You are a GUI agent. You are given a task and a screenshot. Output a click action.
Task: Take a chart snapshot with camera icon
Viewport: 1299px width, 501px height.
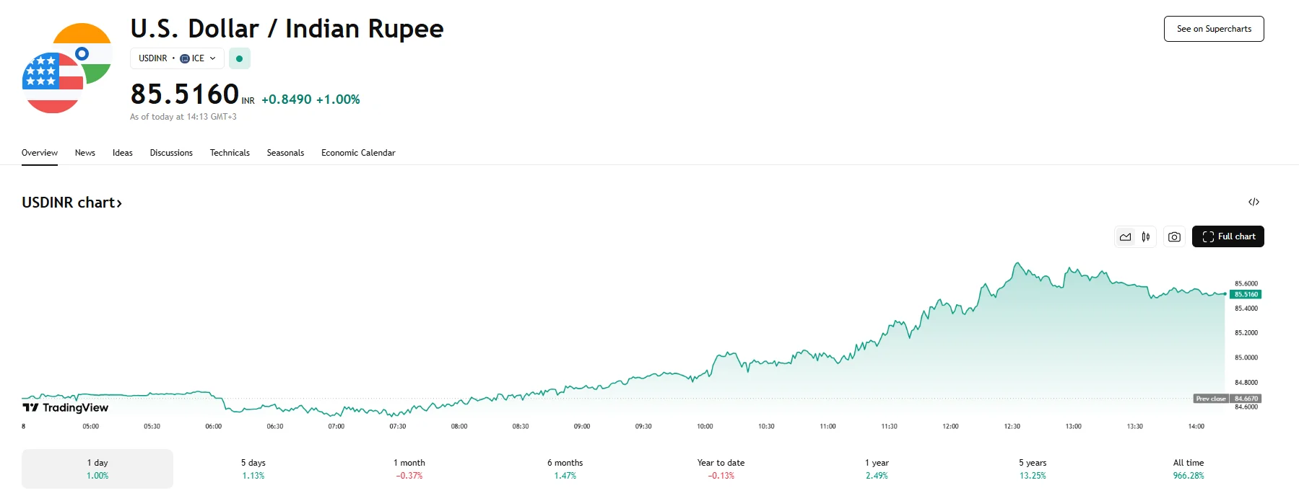point(1175,236)
